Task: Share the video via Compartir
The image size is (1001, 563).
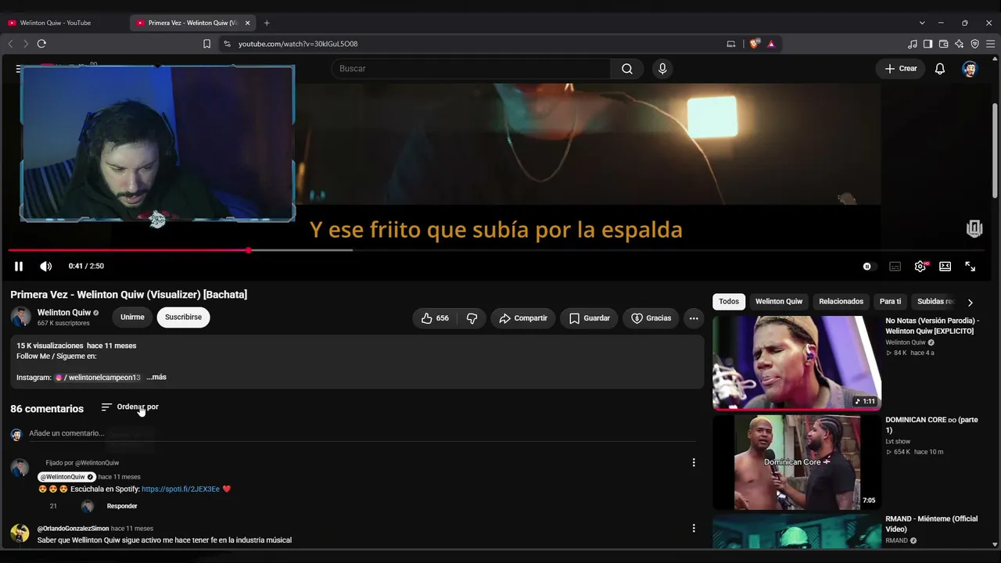Action: tap(523, 318)
